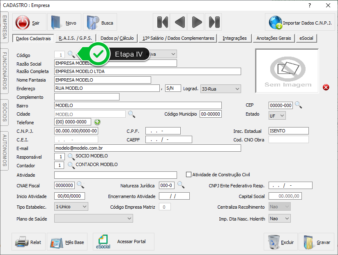Click the CEP search magnifier icon
This screenshot has width=338, height=255.
298,105
